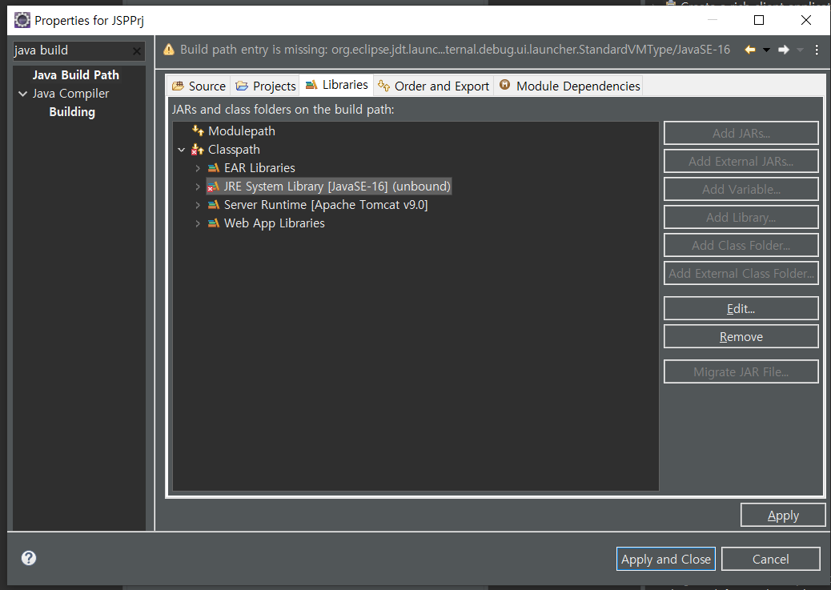Click the Classpath error icon
The width and height of the screenshot is (831, 590).
point(198,150)
